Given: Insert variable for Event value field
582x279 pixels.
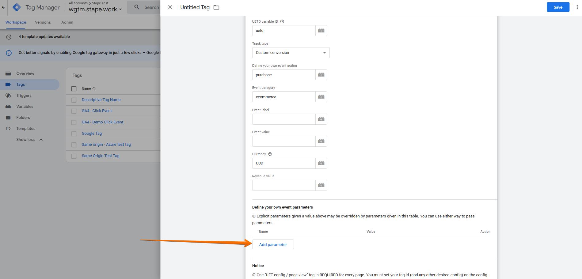Looking at the screenshot, I should (x=321, y=141).
